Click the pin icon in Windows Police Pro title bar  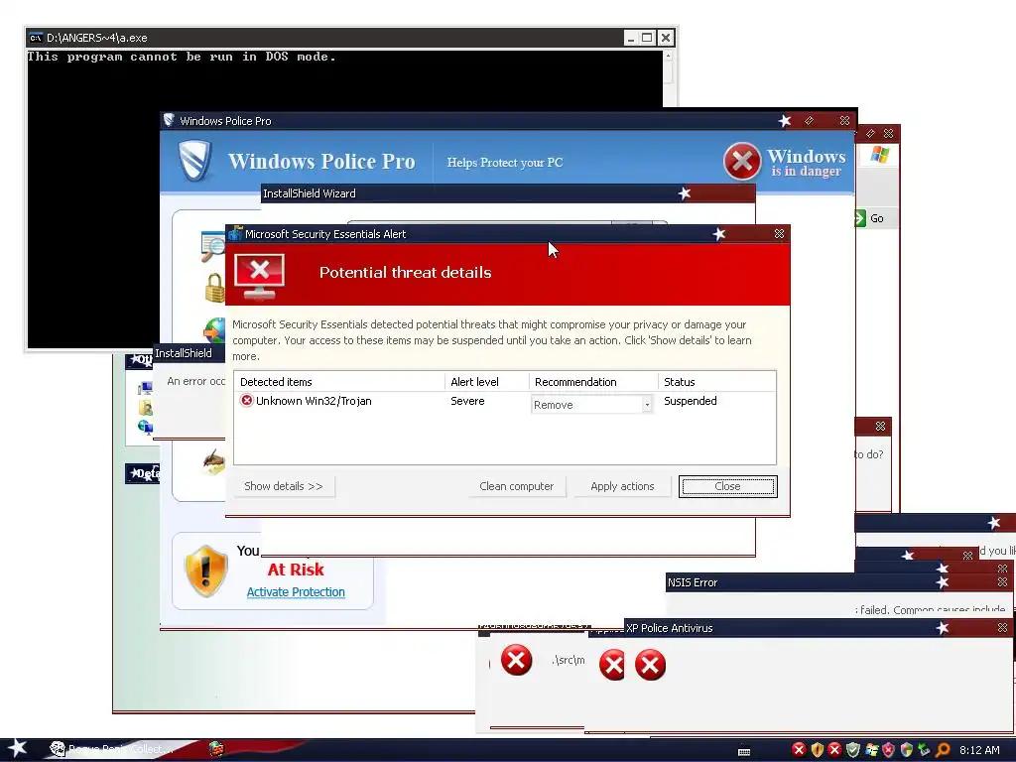click(x=809, y=120)
